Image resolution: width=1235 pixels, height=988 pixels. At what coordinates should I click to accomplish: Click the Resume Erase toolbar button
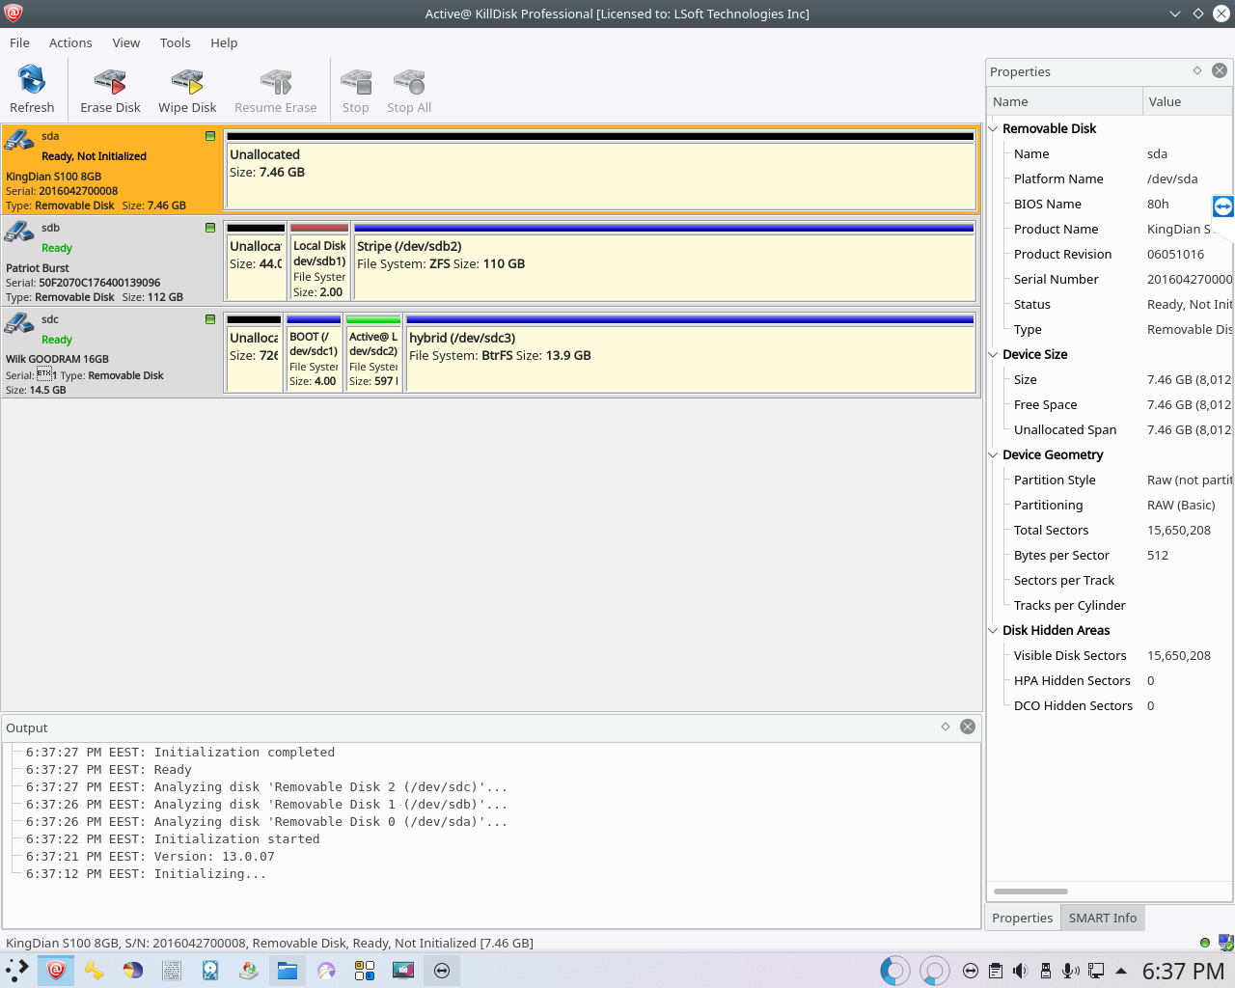[x=275, y=89]
